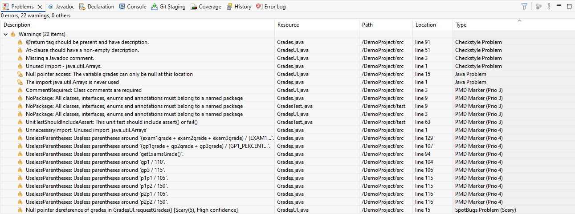Select 'Missing a Javadoc comment' warning

tap(60, 58)
